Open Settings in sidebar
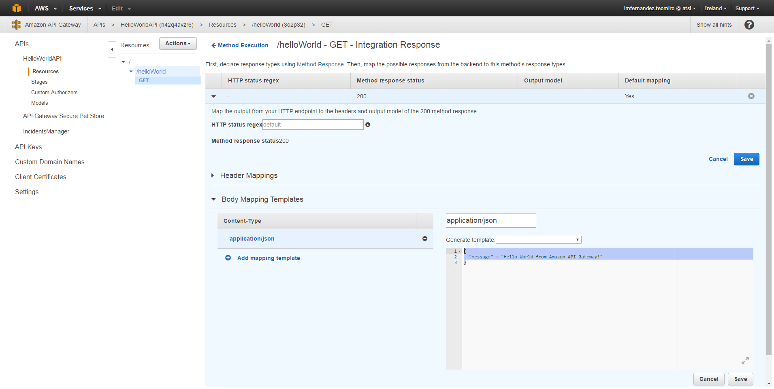This screenshot has width=774, height=389. click(27, 192)
